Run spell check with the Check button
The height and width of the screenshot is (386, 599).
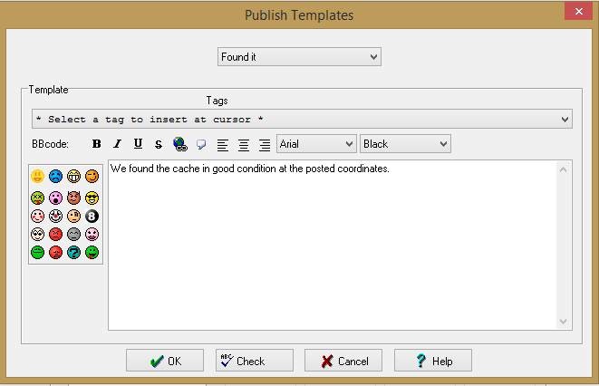(255, 361)
